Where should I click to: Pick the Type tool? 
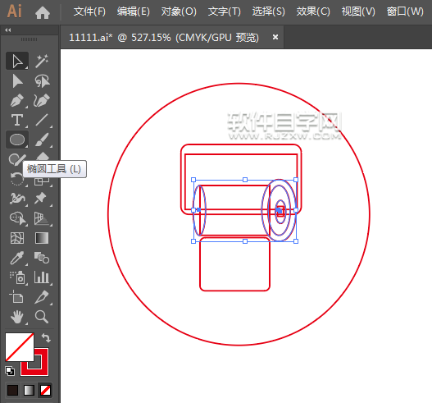(x=17, y=121)
